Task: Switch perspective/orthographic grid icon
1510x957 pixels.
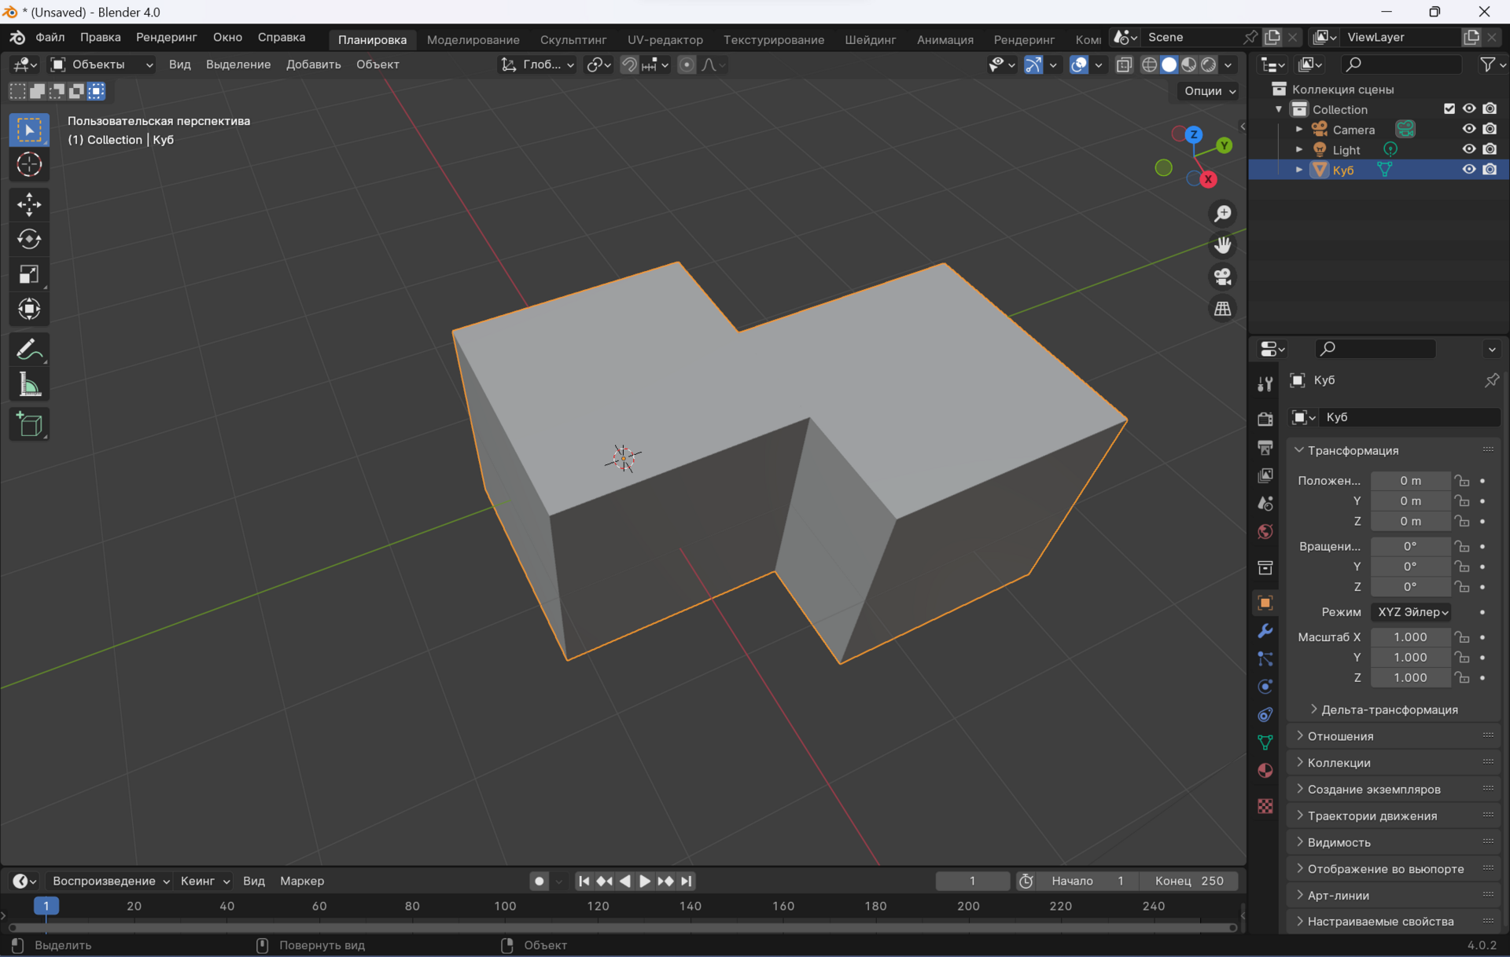Action: click(1222, 309)
